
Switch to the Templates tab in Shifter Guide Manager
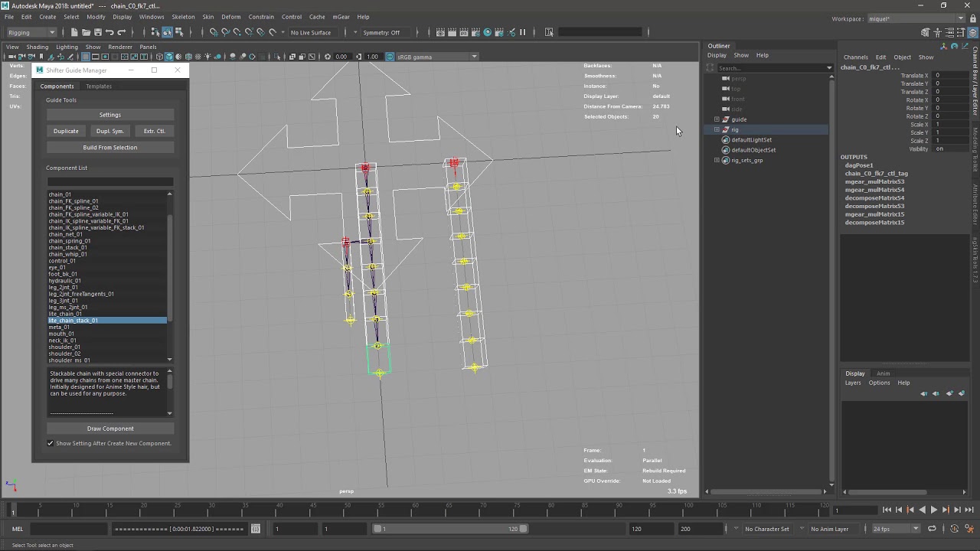99,86
